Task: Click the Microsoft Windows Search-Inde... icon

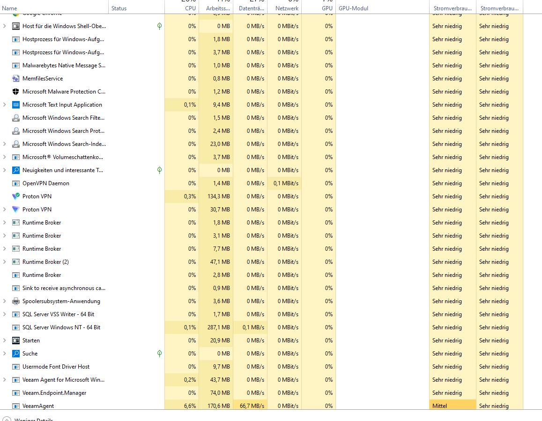Action: pos(15,144)
